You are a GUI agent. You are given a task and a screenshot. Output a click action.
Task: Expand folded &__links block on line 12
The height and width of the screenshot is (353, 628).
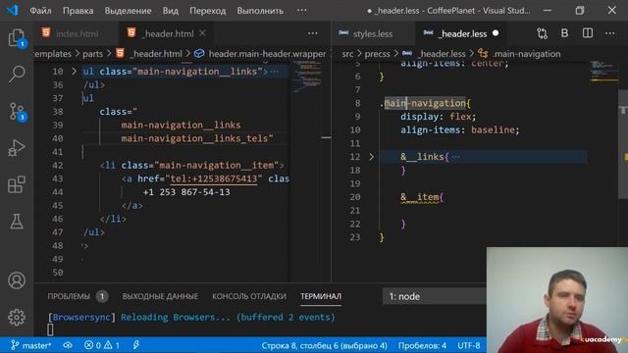point(371,157)
